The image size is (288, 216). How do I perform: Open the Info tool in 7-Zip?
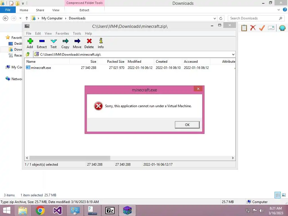coord(101,43)
